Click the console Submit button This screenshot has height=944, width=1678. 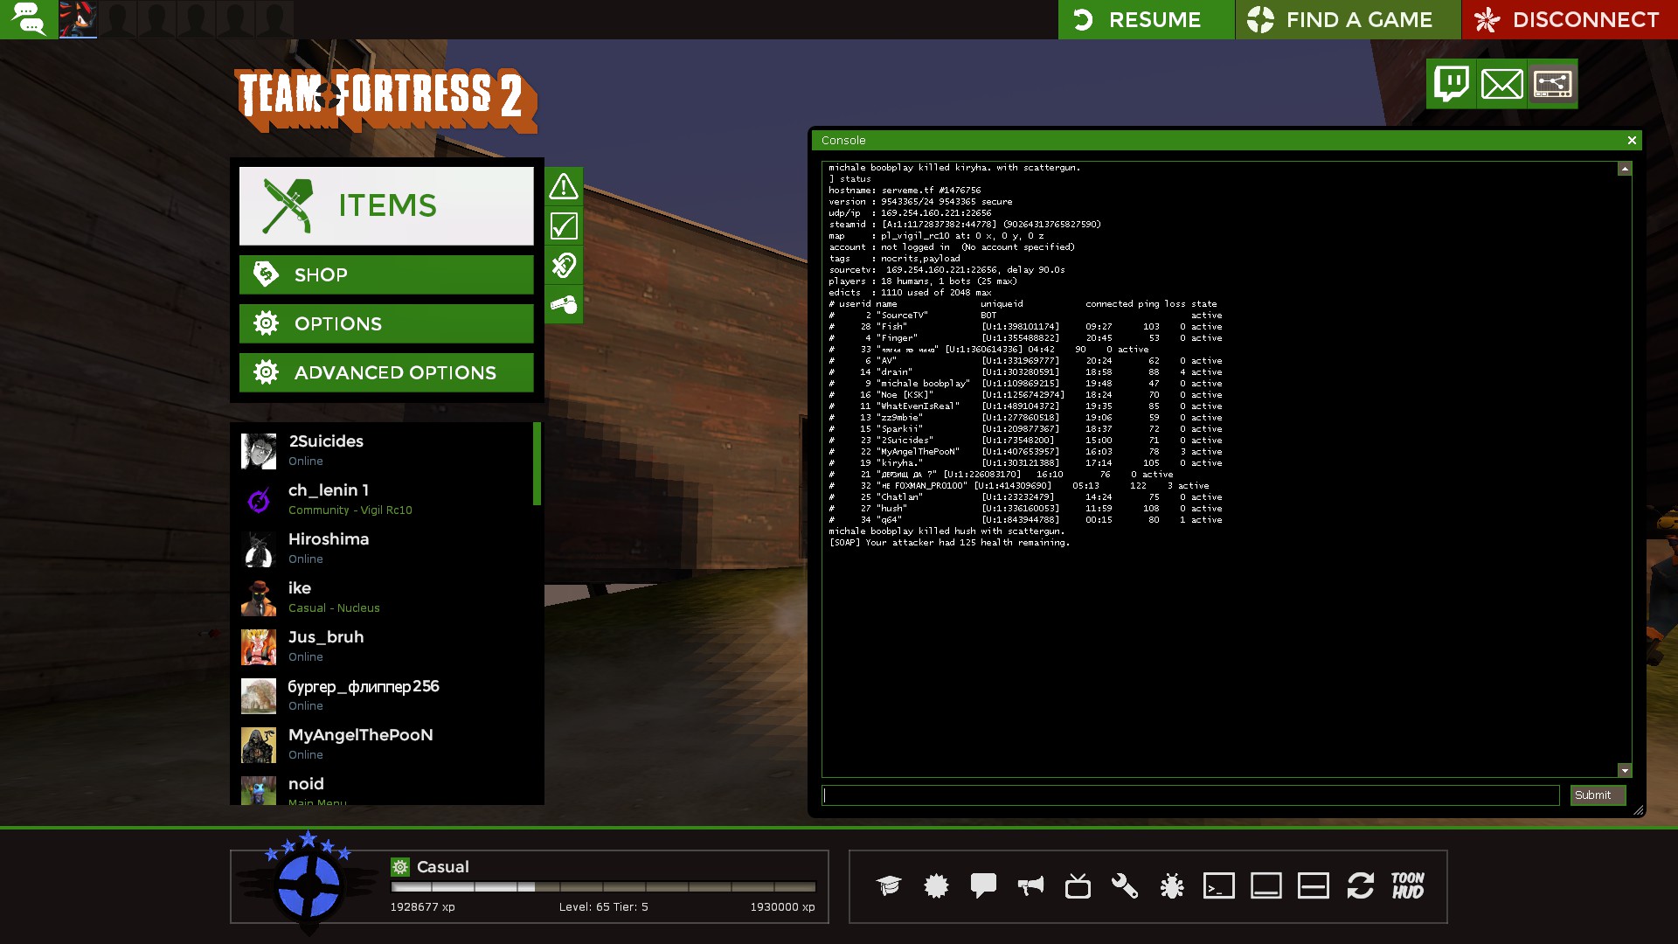(1598, 795)
